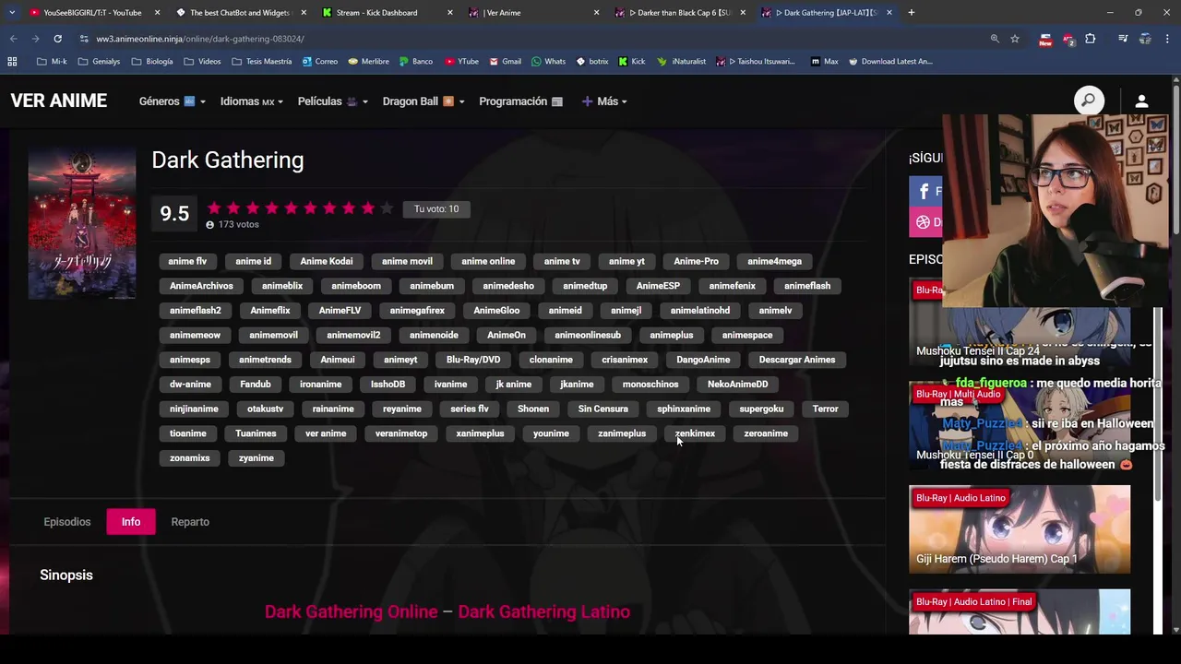Click the Sin Censura tag

(x=602, y=409)
